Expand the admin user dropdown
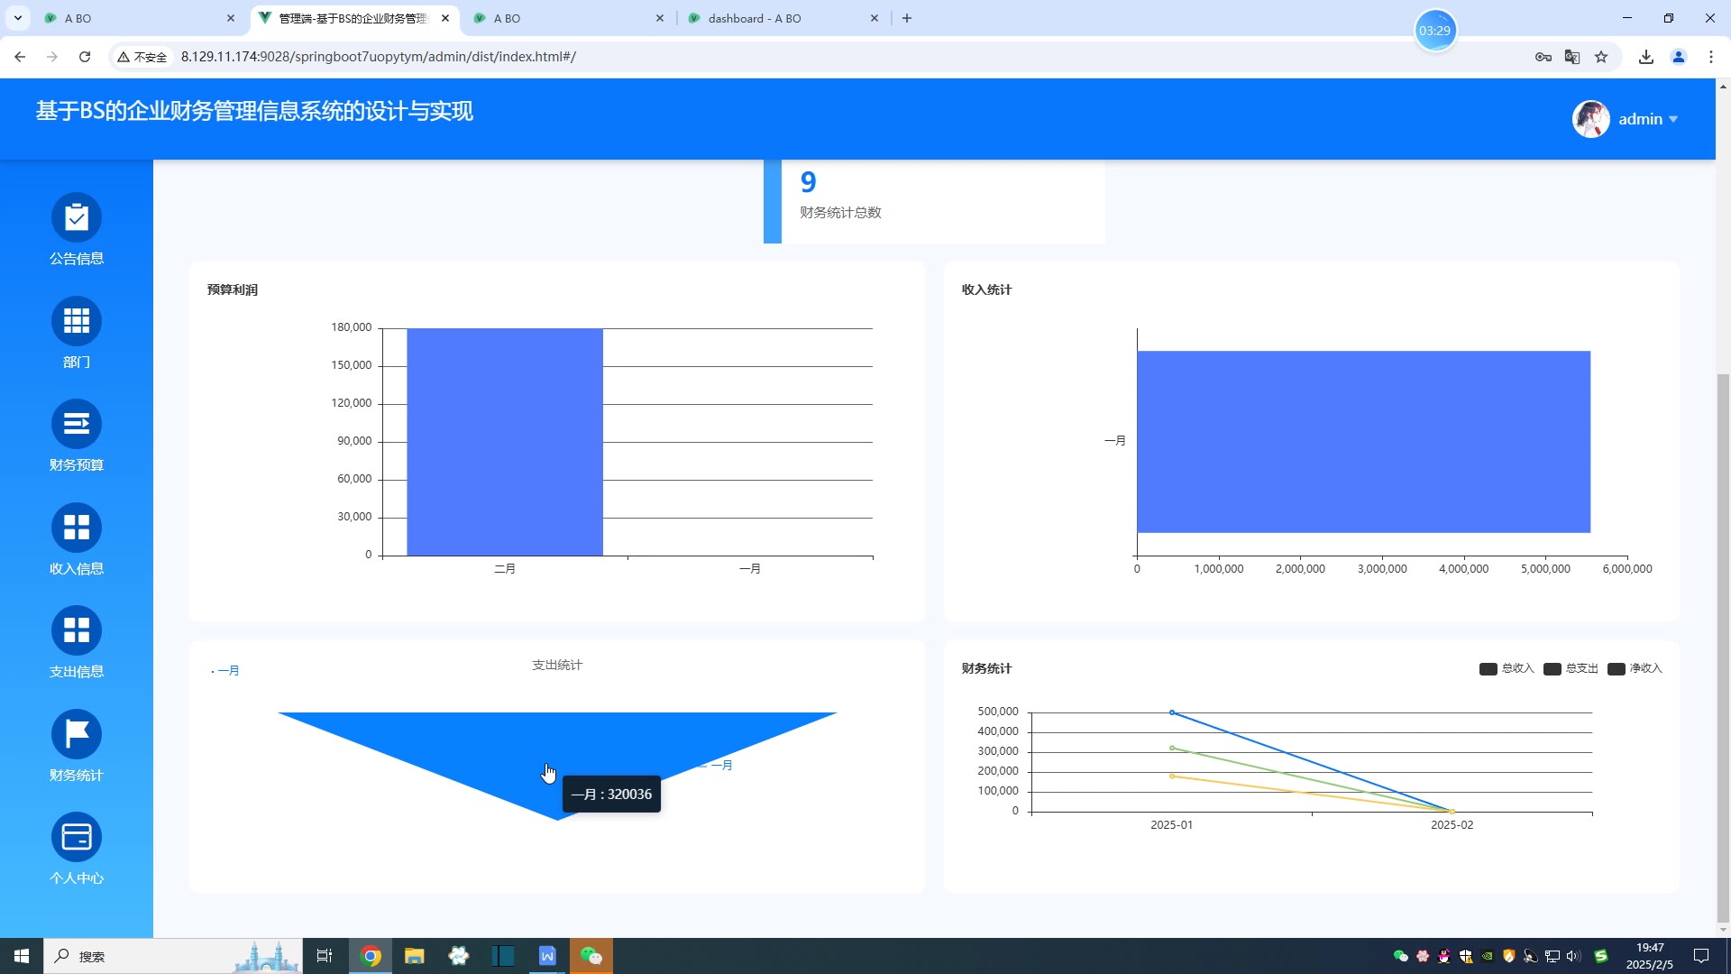Image resolution: width=1731 pixels, height=974 pixels. click(x=1647, y=119)
